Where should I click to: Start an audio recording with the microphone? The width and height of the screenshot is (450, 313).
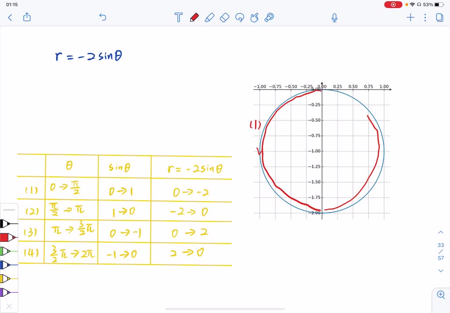click(x=334, y=18)
